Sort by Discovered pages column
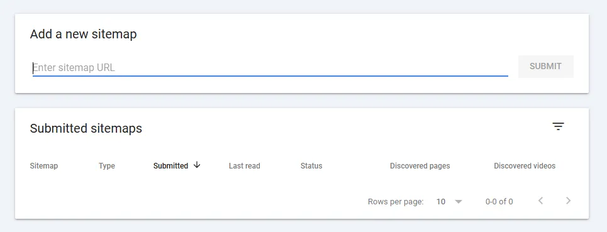607x232 pixels. click(420, 166)
